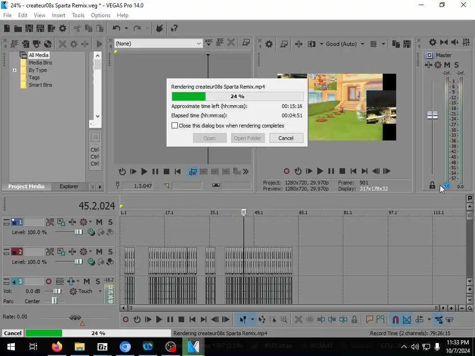Click the Split Screen View icon in preview
Screen dimensions: 475x356
tap(311, 44)
